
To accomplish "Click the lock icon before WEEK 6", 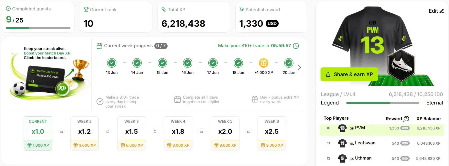I will (249, 131).
